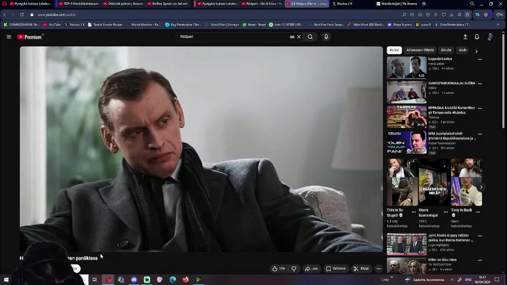Viewport: 507px width, 285px height.
Task: Click the YouTube search magnifier button
Action: click(x=310, y=37)
